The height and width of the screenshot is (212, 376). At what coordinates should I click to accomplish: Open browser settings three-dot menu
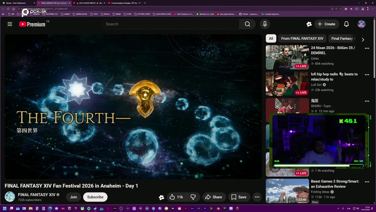point(373,9)
